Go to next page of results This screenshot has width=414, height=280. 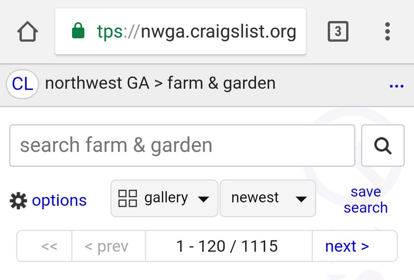[x=347, y=246]
